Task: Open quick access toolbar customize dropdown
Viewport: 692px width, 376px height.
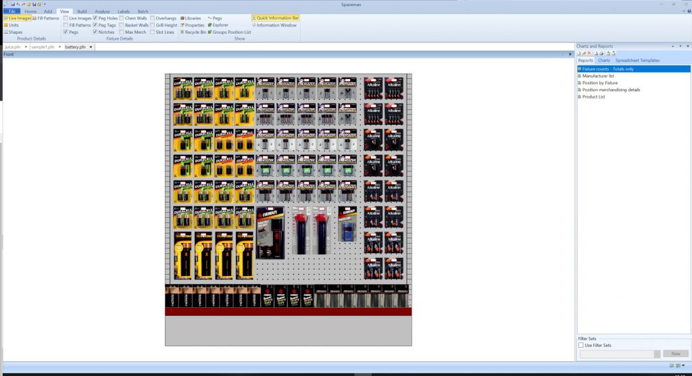Action: pos(45,5)
